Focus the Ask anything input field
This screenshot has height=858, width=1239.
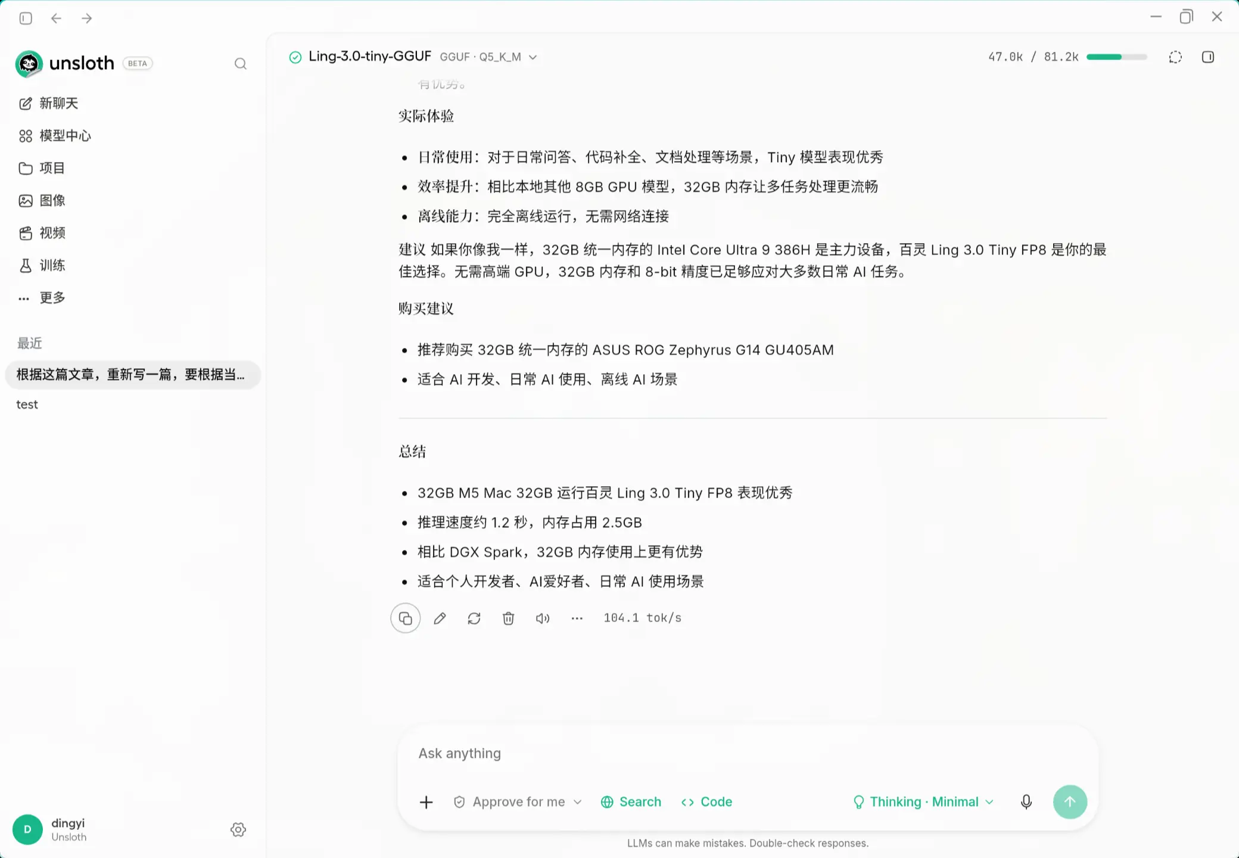748,754
